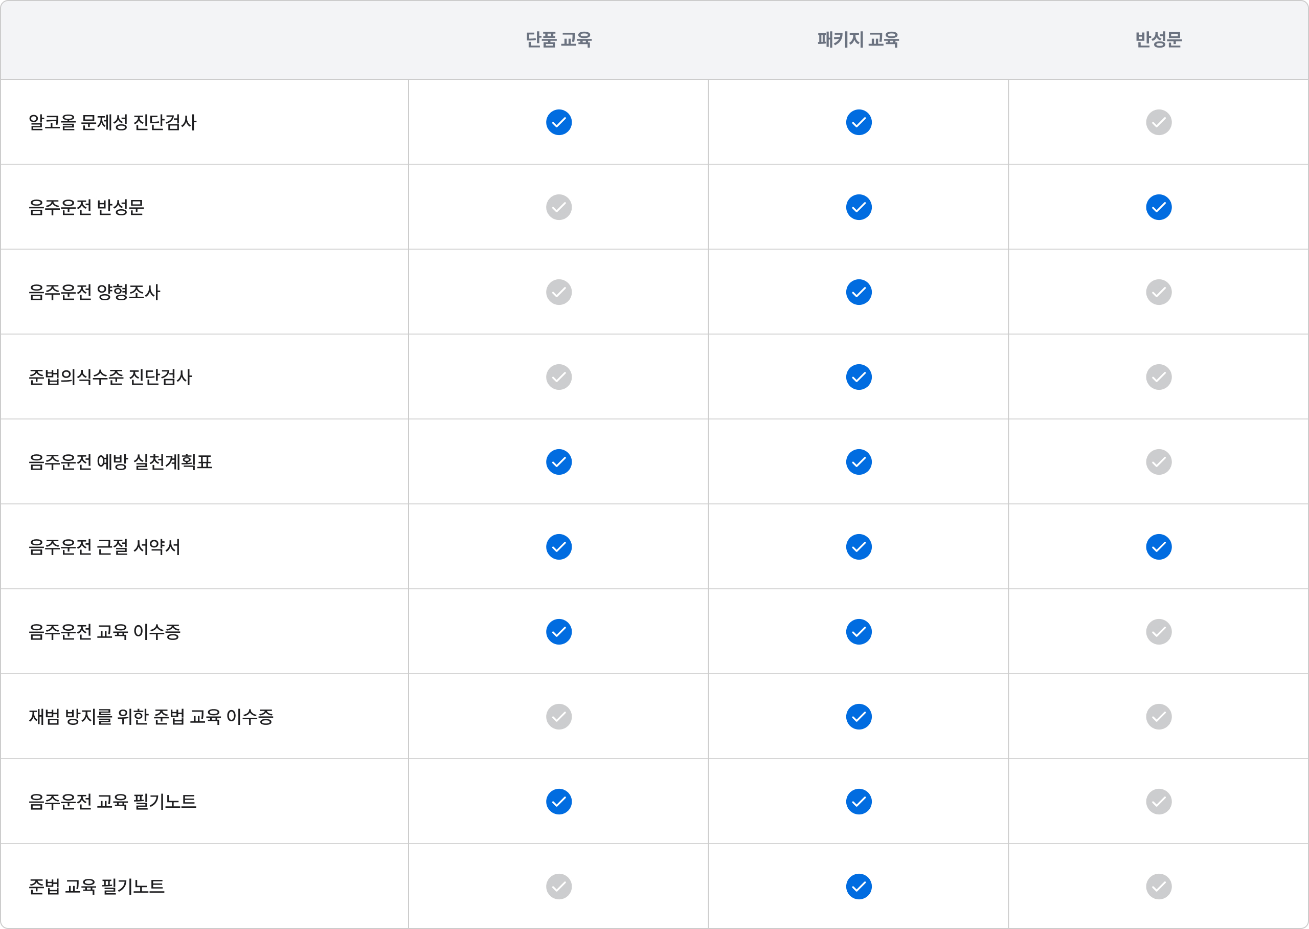The image size is (1309, 929).
Task: Click the 음주운전 교육 필기노트 row label
Action: pos(112,802)
